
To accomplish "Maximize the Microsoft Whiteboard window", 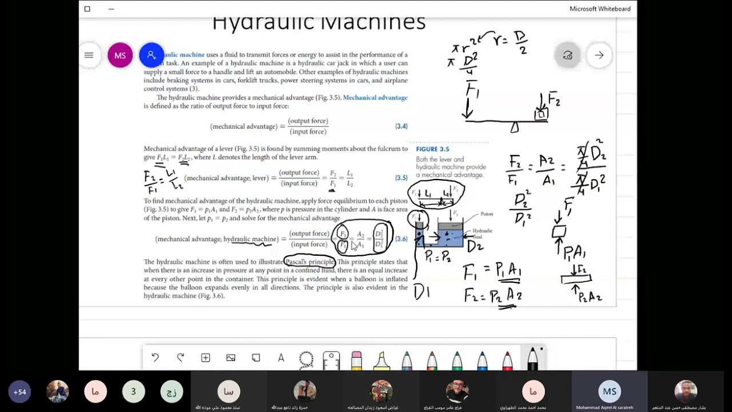I will (87, 9).
